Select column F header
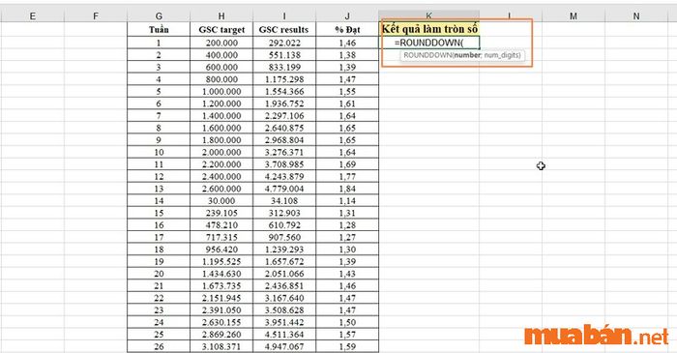Image resolution: width=677 pixels, height=353 pixels. tap(96, 16)
